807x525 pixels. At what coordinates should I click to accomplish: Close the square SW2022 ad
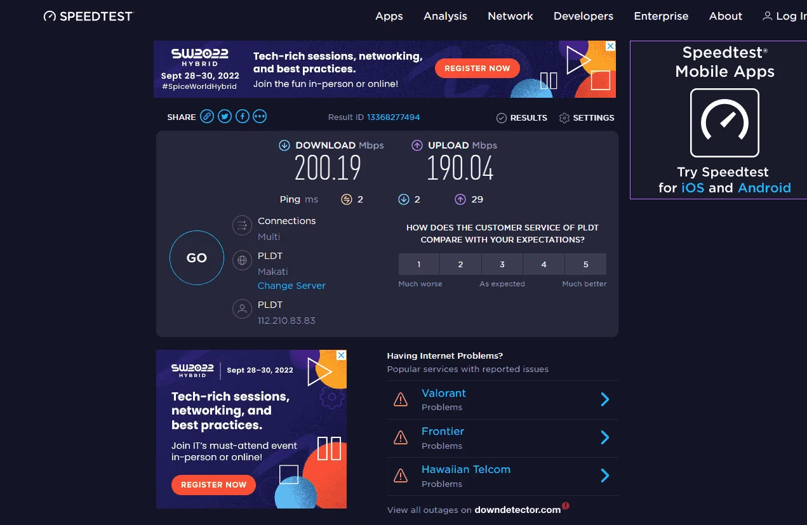(341, 355)
